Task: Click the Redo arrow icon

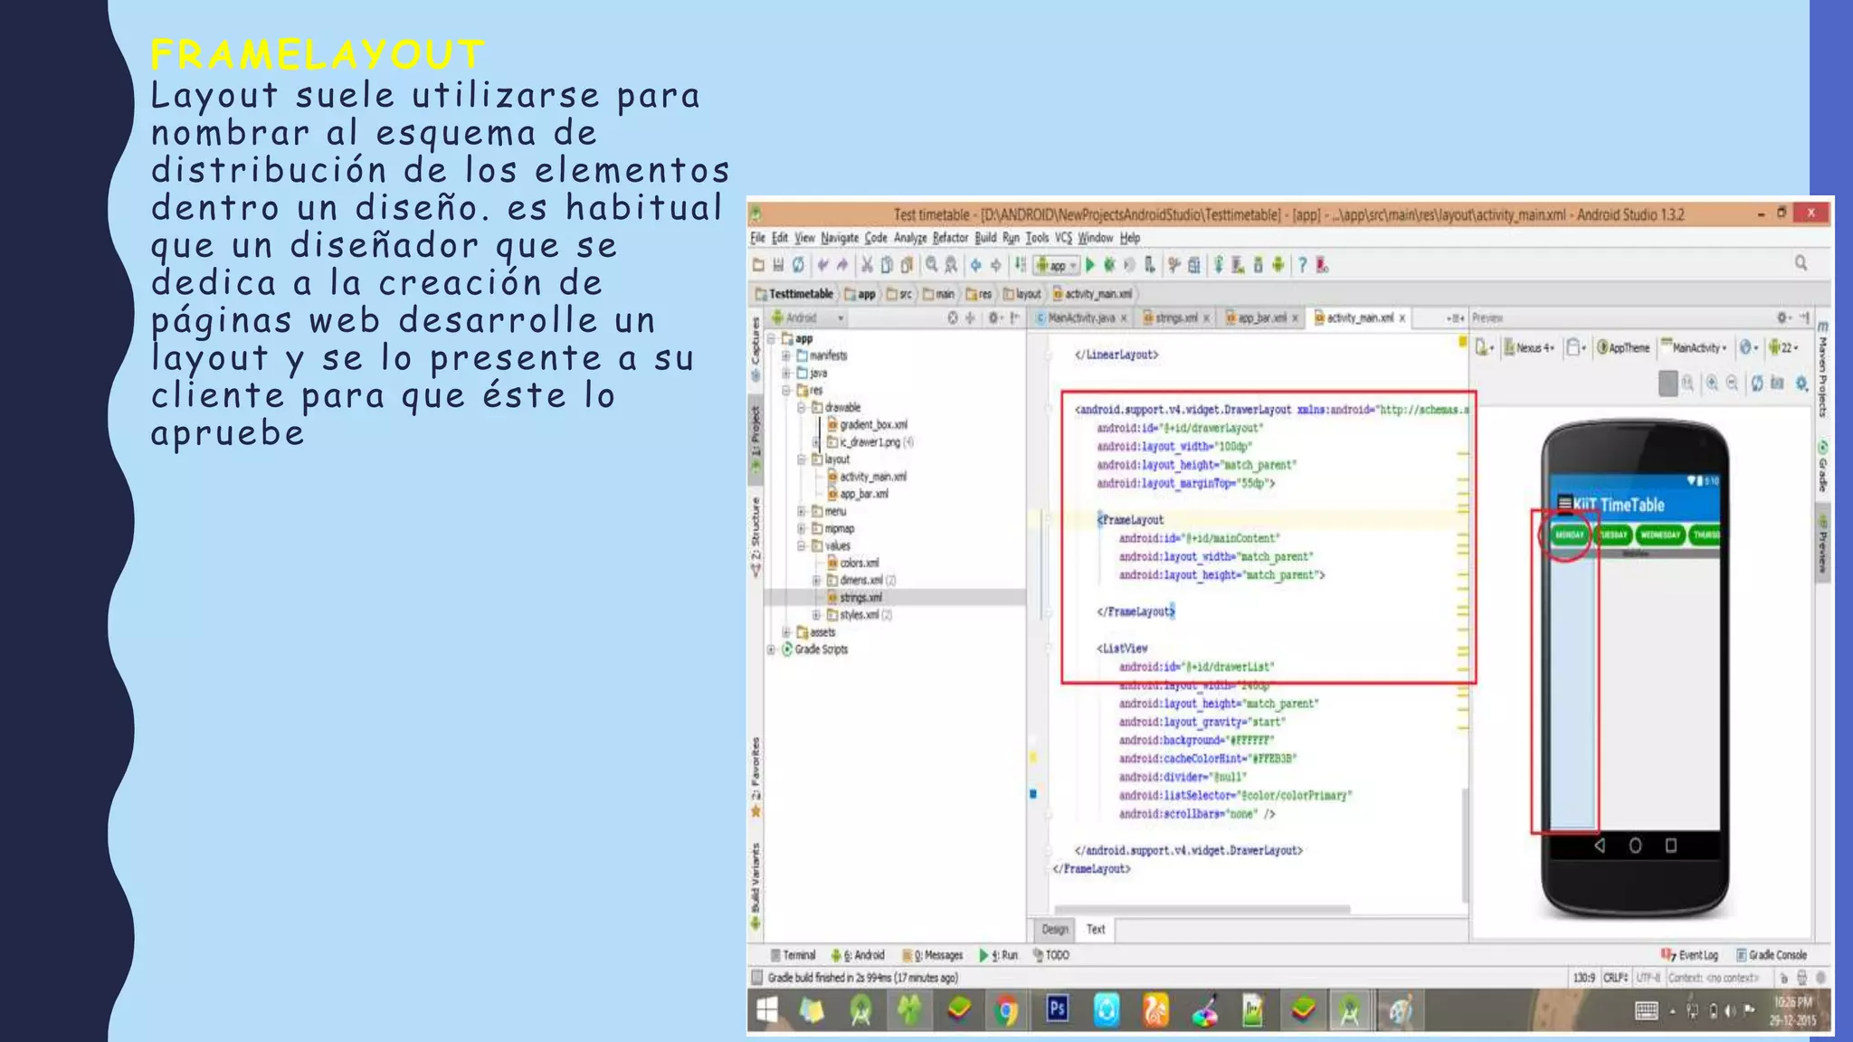Action: [842, 265]
